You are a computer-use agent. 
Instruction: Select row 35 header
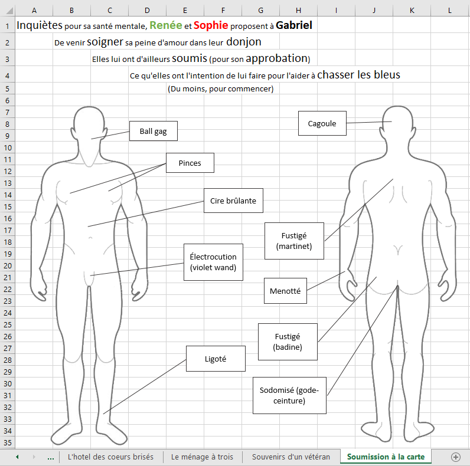click(x=7, y=442)
